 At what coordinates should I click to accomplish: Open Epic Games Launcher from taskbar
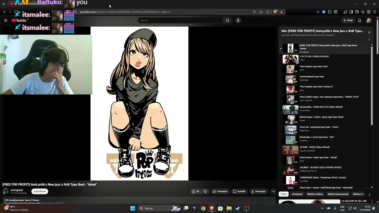pos(195,208)
